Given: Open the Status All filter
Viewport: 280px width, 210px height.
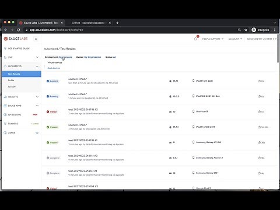Looking at the screenshot, I should [x=111, y=57].
